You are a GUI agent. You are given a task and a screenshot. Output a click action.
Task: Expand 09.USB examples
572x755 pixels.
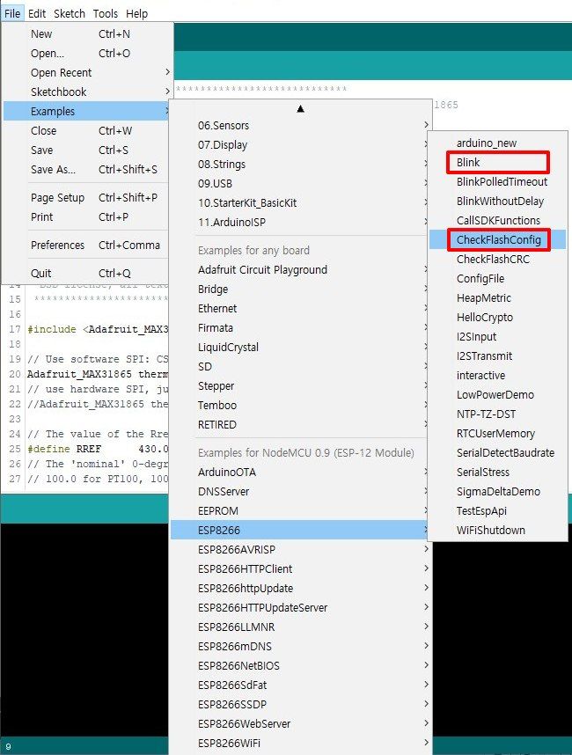pyautogui.click(x=300, y=183)
